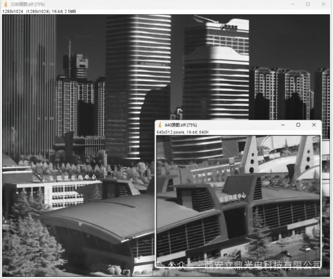Viewport: 333px width, 279px height.
Task: Click the 1280x1024 16-bit info line
Action: [39, 12]
